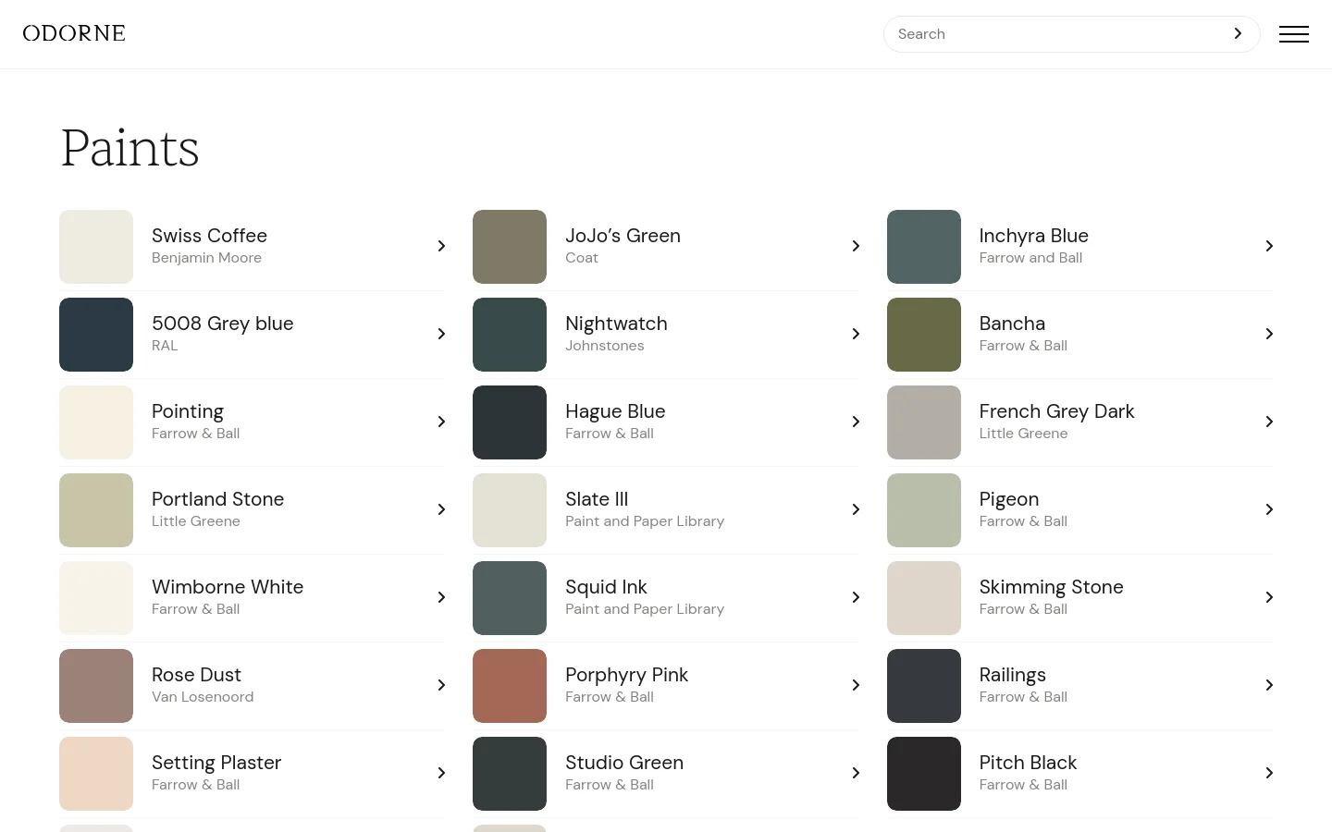This screenshot has width=1332, height=832.
Task: Click chevron next to Bancha
Action: [1269, 334]
